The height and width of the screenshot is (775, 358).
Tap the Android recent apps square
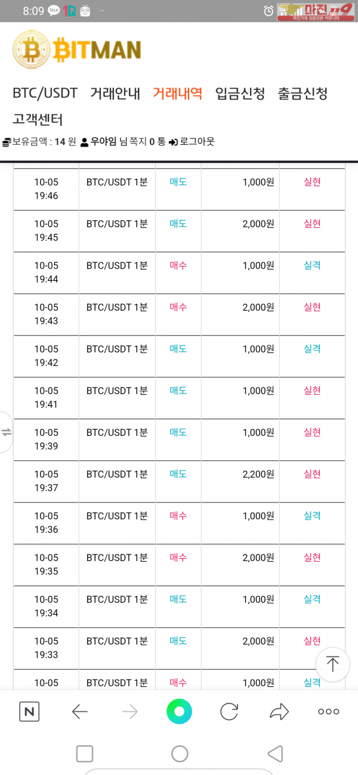[x=85, y=754]
